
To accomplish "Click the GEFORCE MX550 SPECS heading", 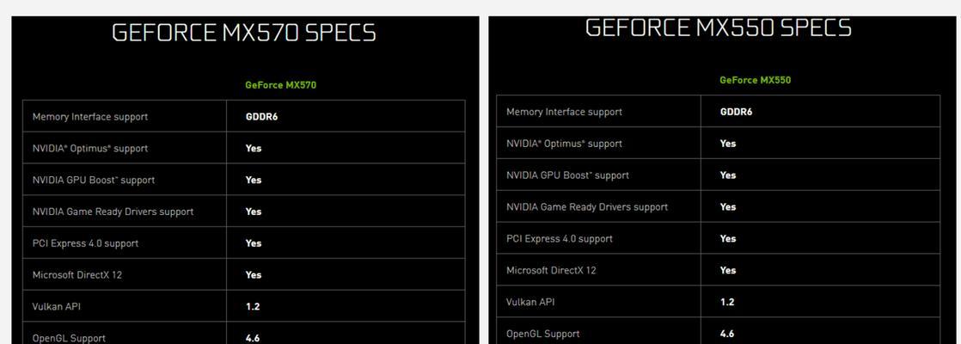I will (719, 28).
